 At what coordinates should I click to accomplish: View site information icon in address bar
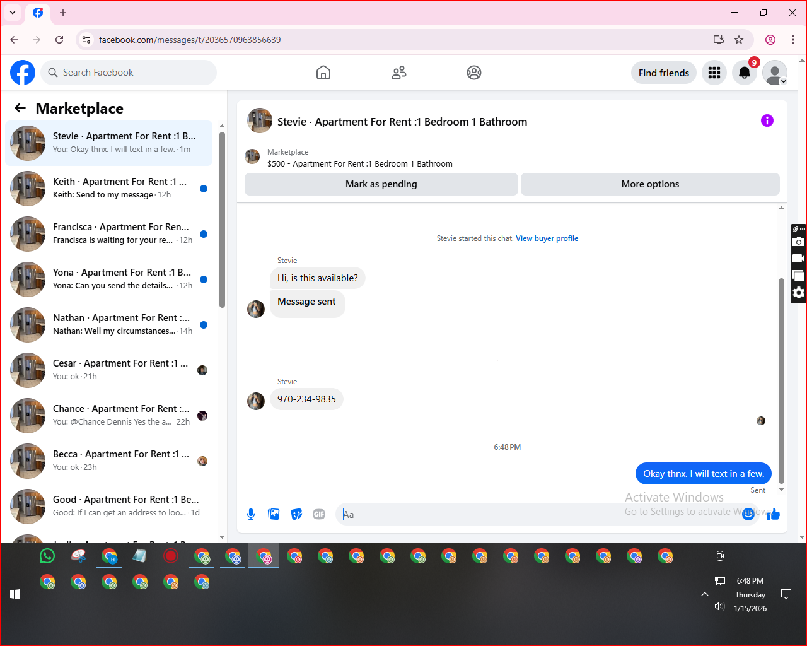(x=87, y=40)
